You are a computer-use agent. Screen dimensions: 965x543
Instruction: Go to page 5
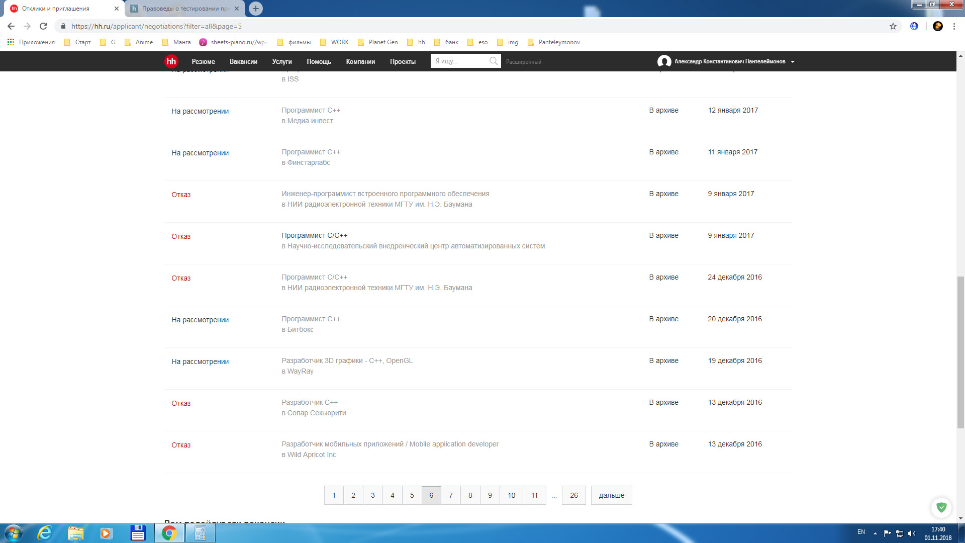click(412, 495)
